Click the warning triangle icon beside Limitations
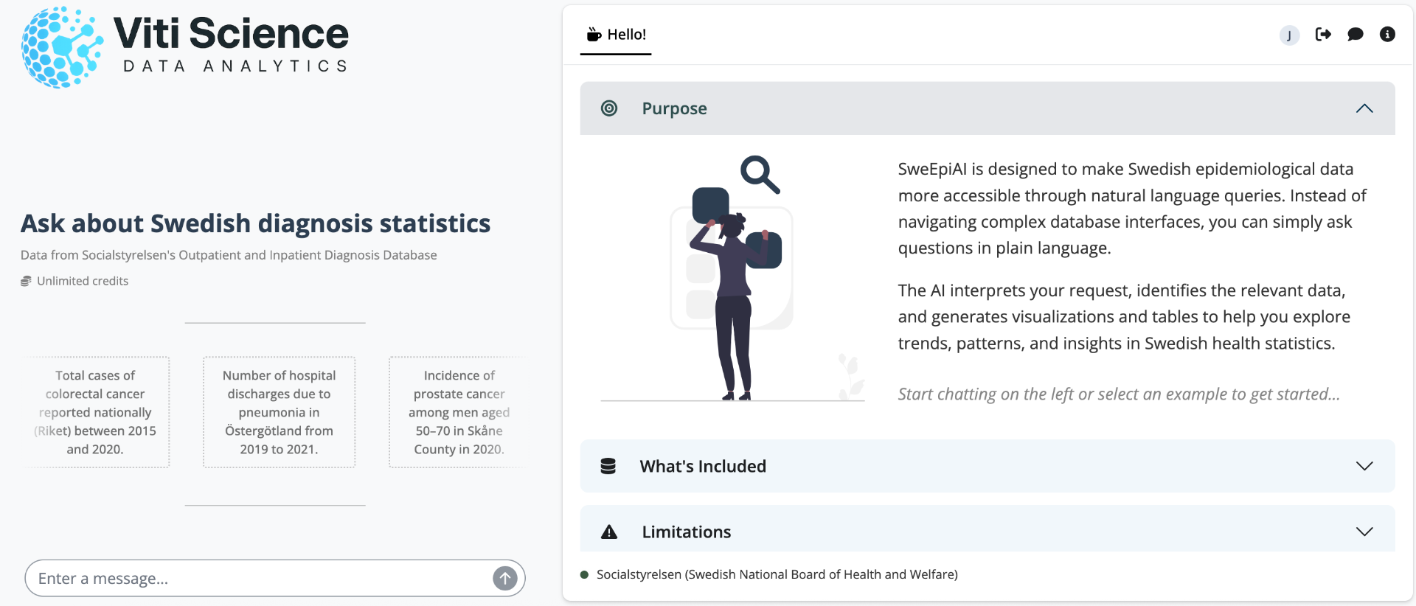This screenshot has height=606, width=1416. pyautogui.click(x=609, y=532)
